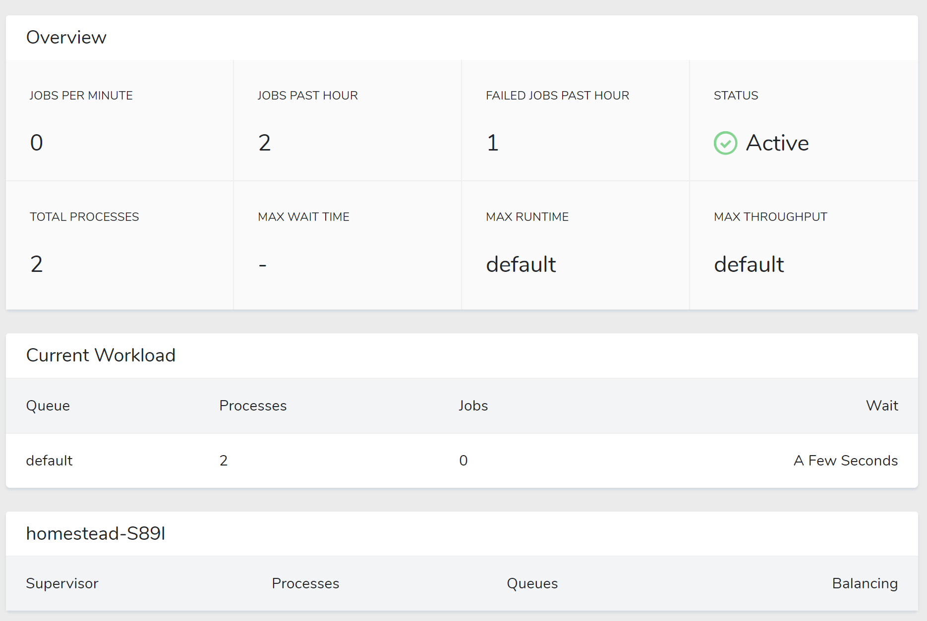Click the FAILED JOBS PAST HOUR label
The width and height of the screenshot is (927, 621).
tap(558, 96)
